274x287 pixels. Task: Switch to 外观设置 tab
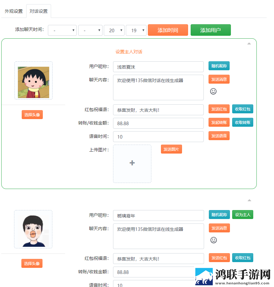14,11
